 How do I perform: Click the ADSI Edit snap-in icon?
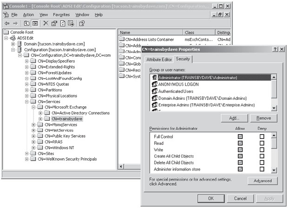[x=13, y=38]
